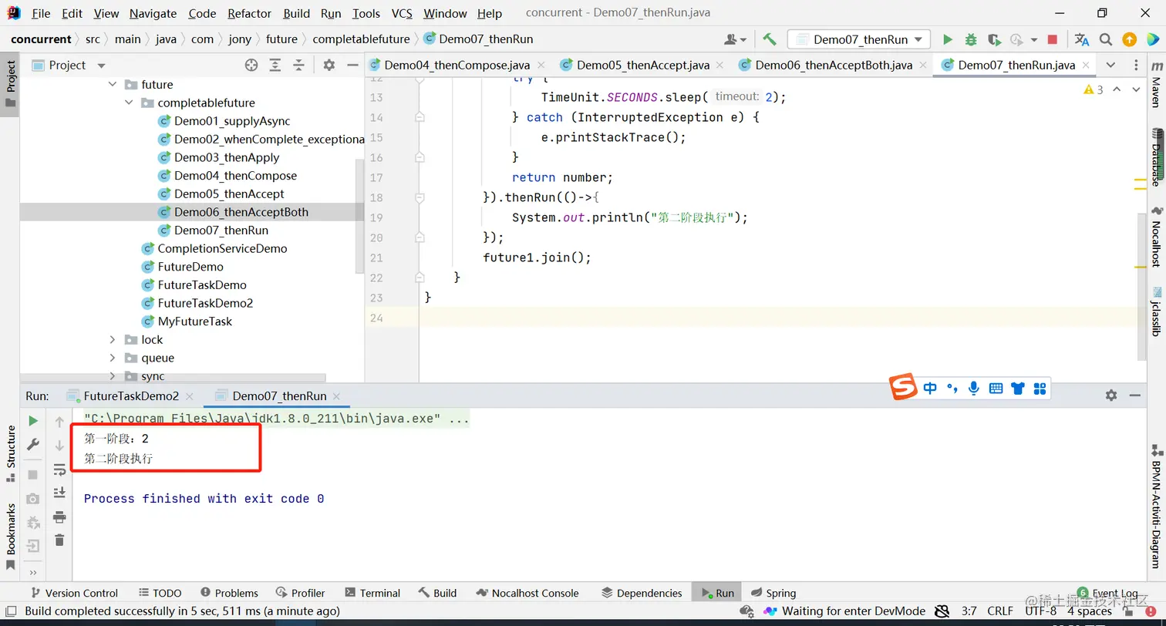Open Project panel settings gear

(329, 66)
